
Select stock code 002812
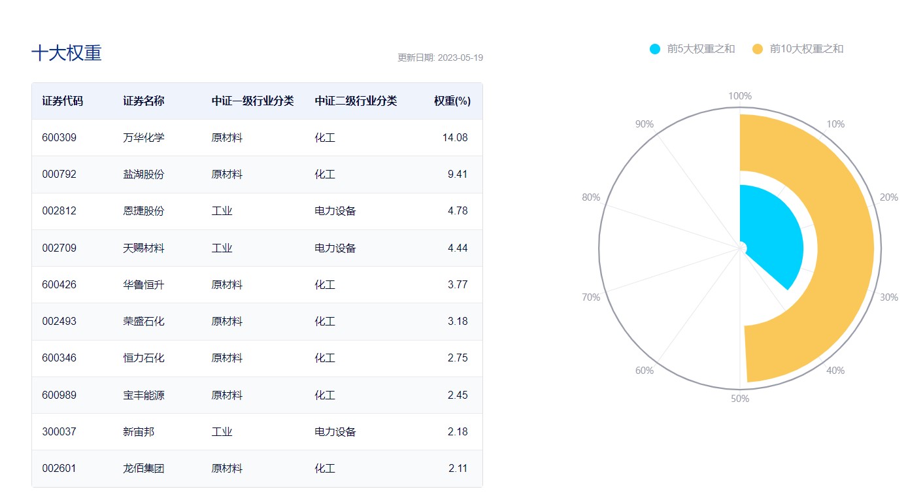(x=59, y=211)
